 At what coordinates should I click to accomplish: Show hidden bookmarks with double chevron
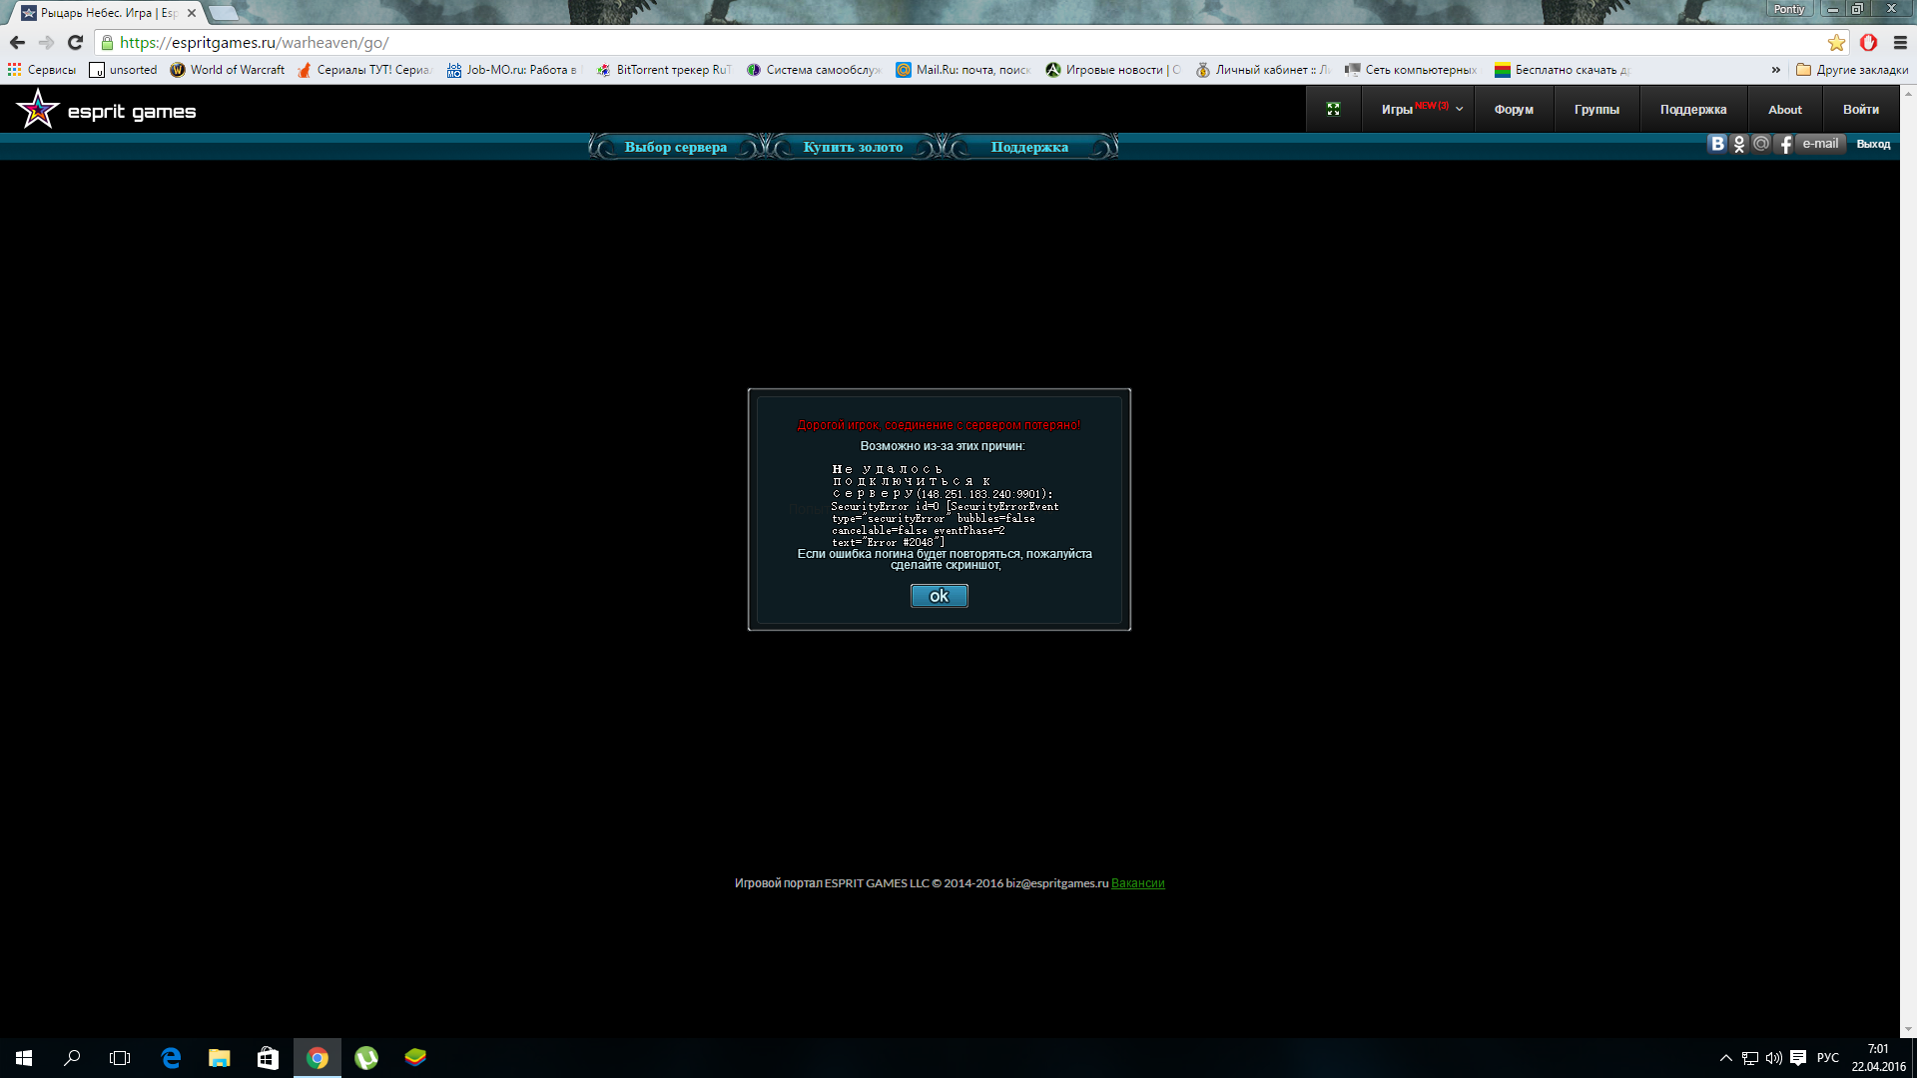[1775, 70]
